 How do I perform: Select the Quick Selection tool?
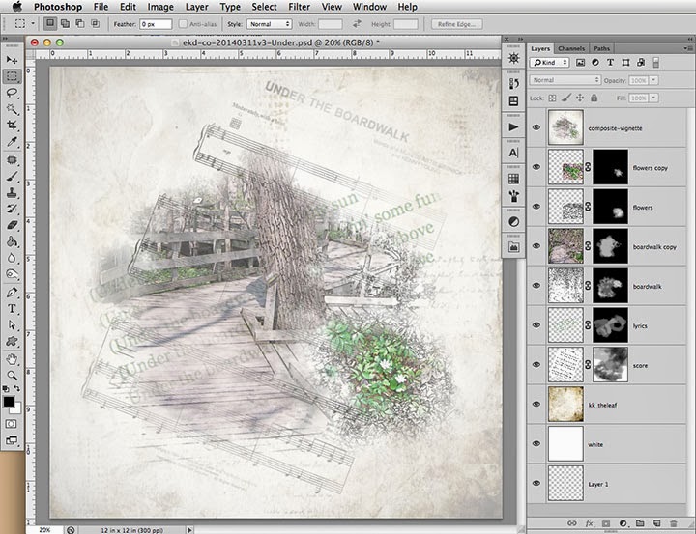click(12, 109)
